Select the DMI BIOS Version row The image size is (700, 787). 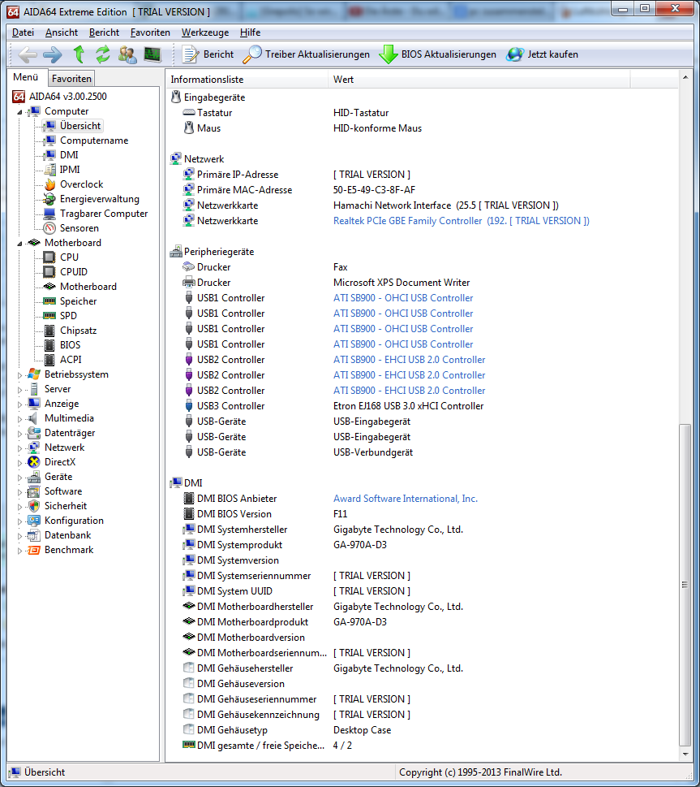point(421,514)
